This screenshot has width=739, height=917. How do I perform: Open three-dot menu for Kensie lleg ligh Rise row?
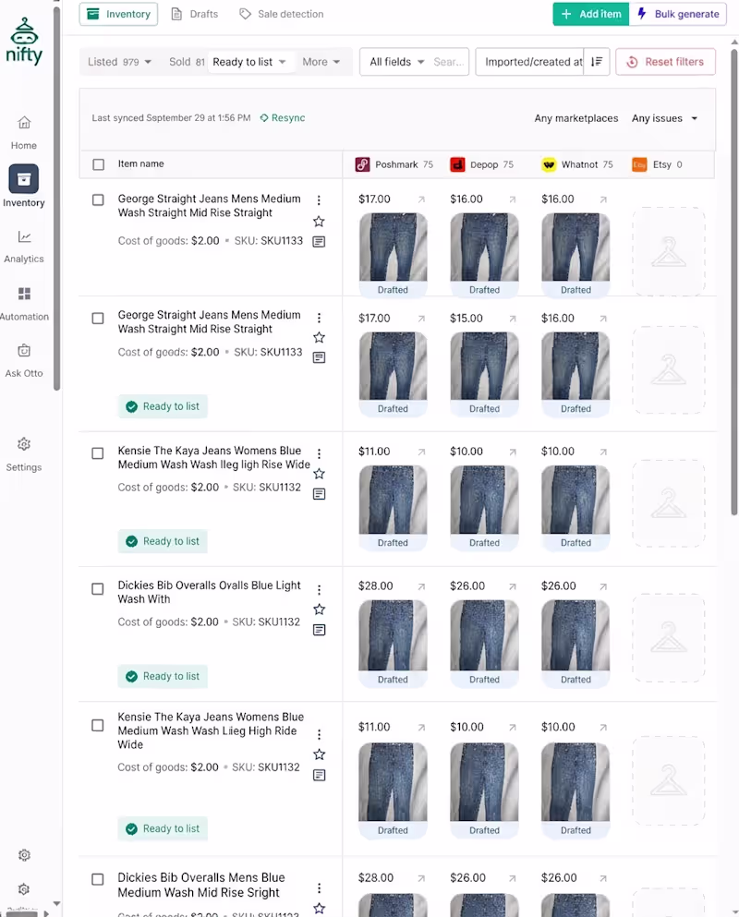pyautogui.click(x=319, y=453)
